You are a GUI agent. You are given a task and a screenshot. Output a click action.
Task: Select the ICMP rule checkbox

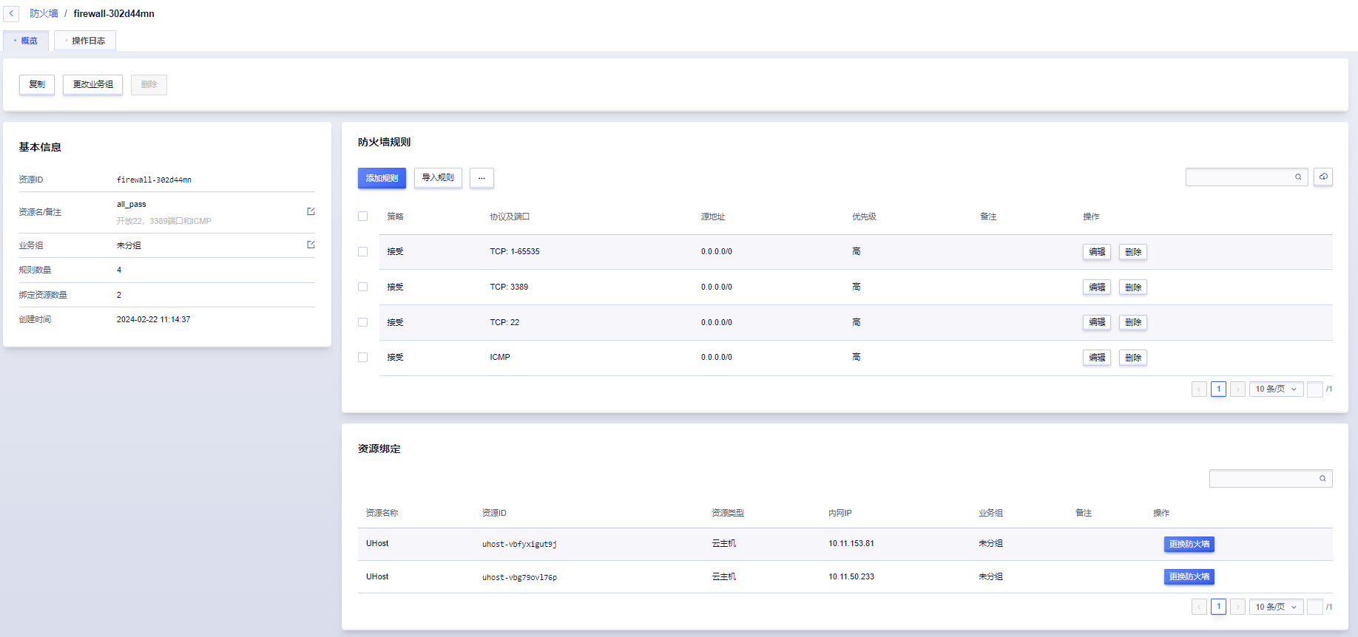tap(362, 358)
